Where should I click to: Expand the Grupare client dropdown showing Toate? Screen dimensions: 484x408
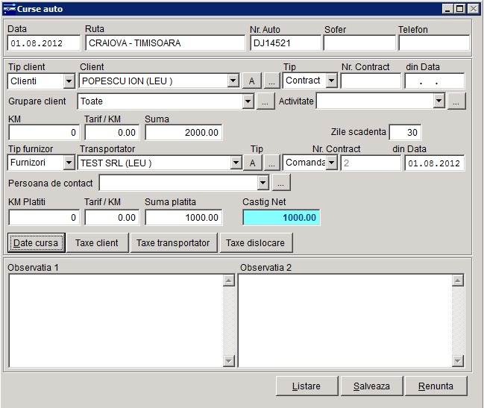tap(248, 101)
